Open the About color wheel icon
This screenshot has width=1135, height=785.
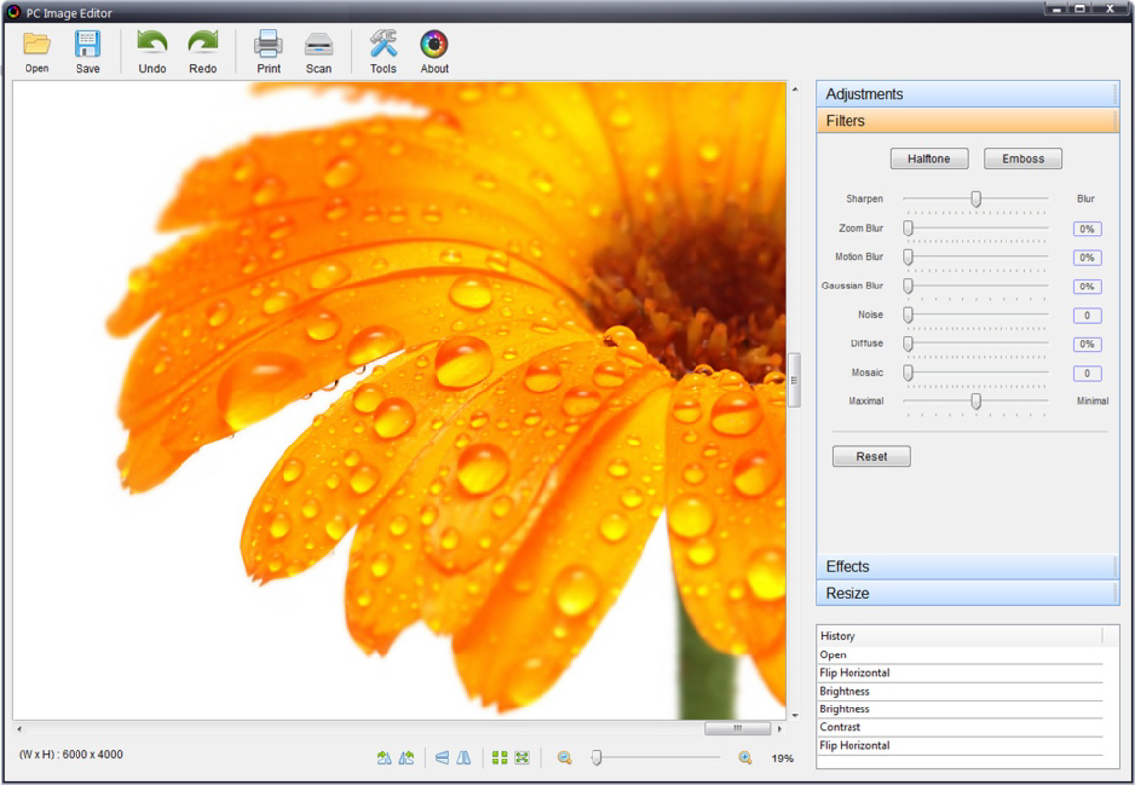point(435,45)
